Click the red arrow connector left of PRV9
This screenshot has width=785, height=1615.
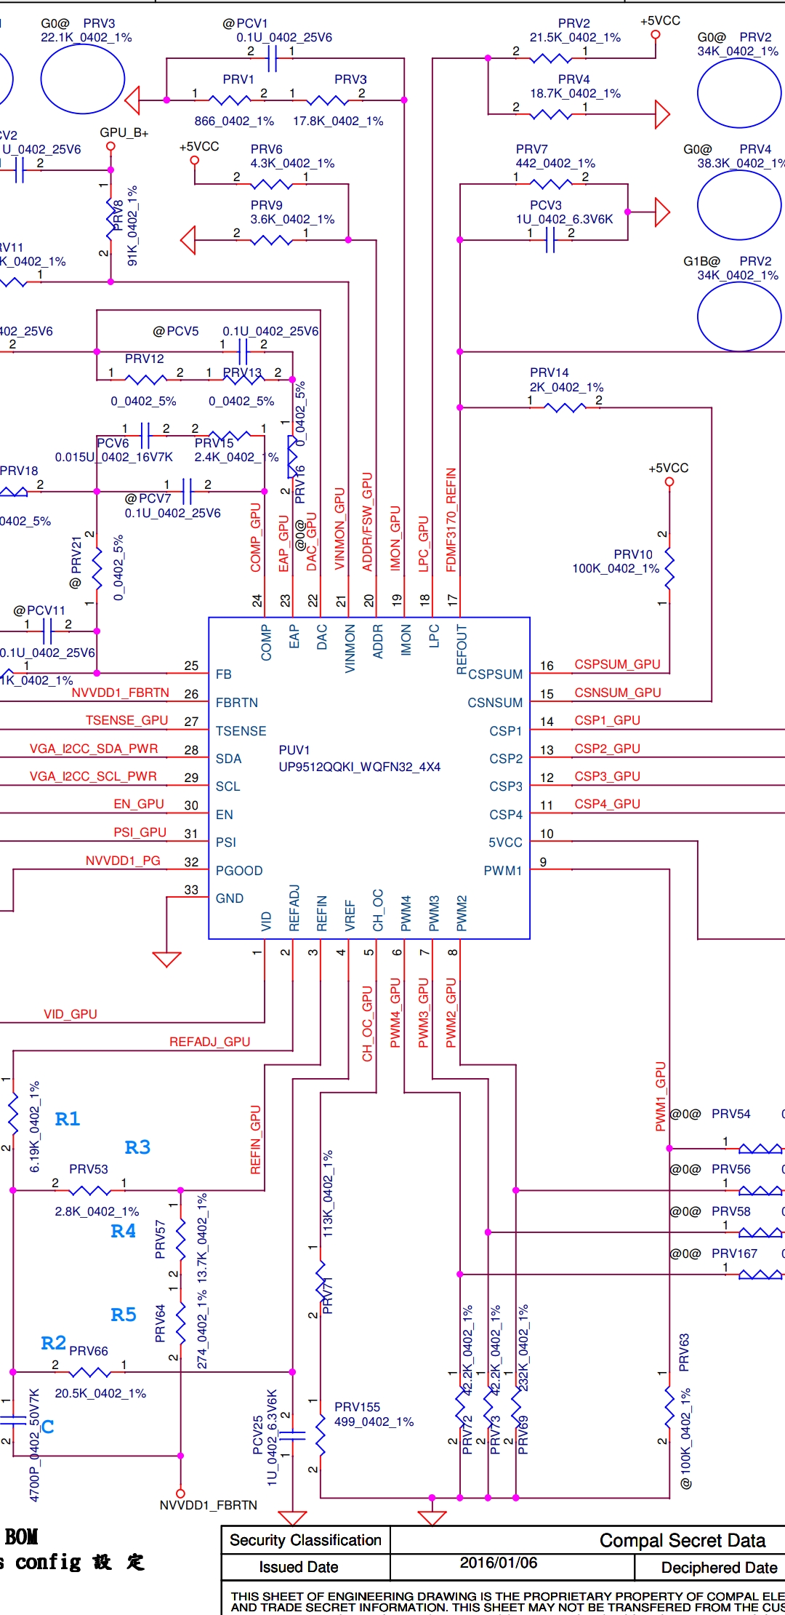[188, 240]
